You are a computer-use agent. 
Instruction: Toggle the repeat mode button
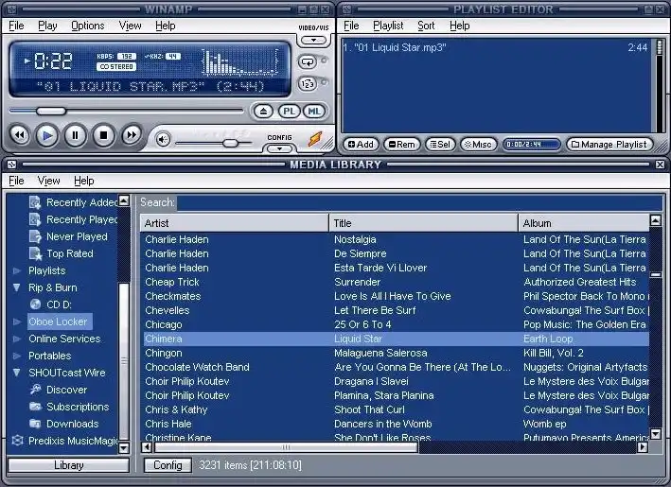pos(307,62)
